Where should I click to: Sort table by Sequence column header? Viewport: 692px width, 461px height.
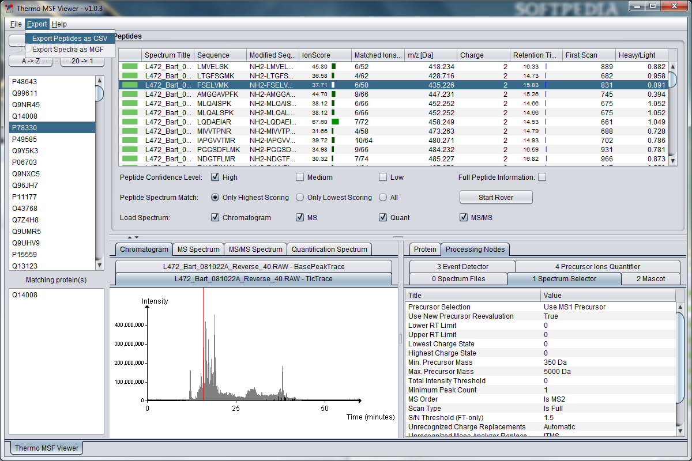point(220,55)
